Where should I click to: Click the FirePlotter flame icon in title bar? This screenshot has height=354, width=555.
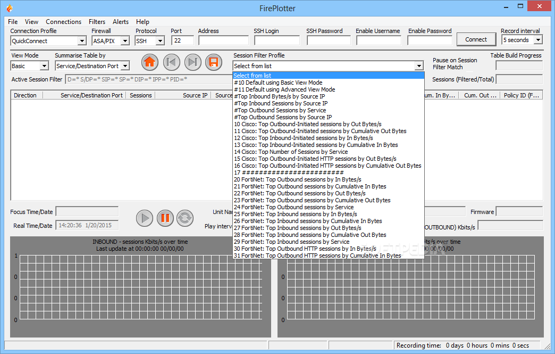[10, 8]
